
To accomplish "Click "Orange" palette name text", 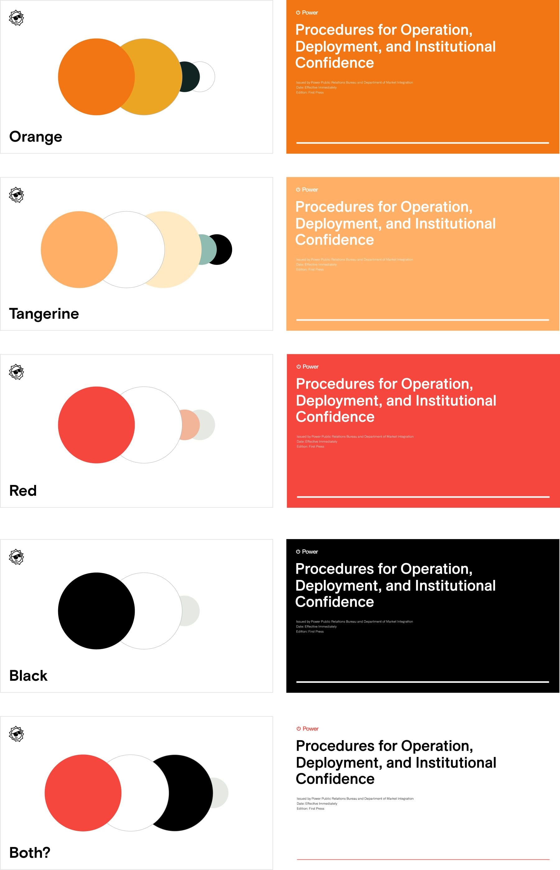I will [36, 137].
